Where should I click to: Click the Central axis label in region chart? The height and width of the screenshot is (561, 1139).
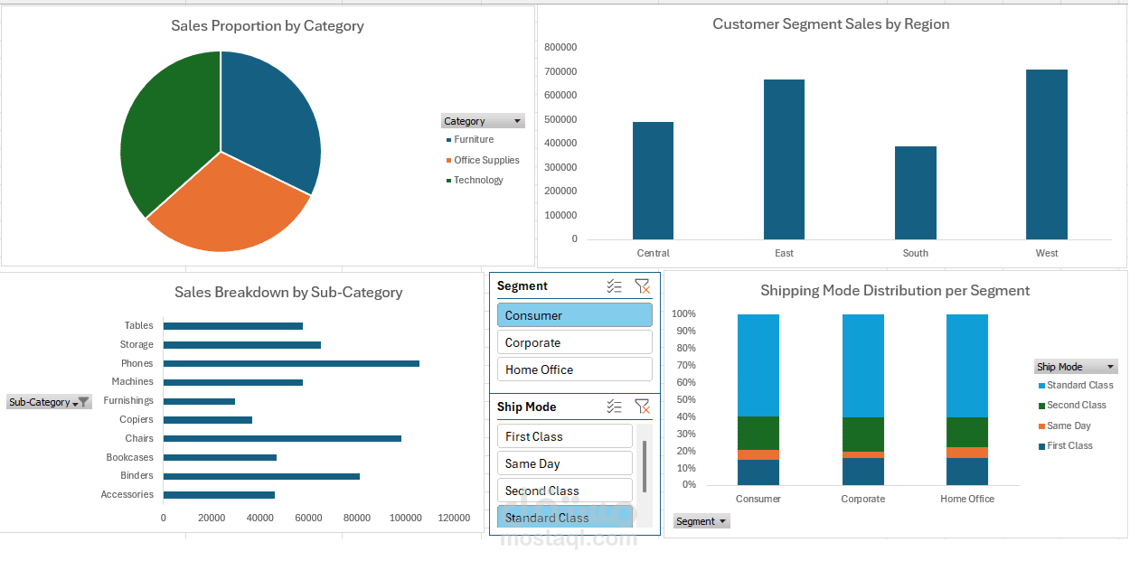(x=653, y=254)
